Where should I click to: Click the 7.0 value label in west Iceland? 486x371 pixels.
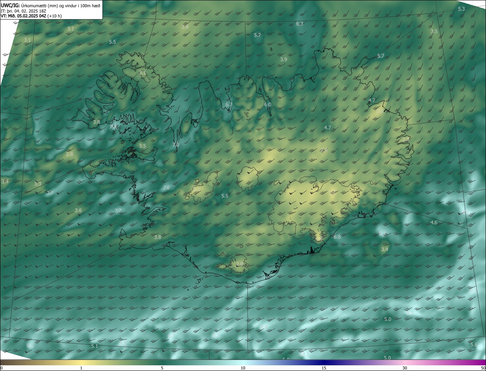pos(176,145)
